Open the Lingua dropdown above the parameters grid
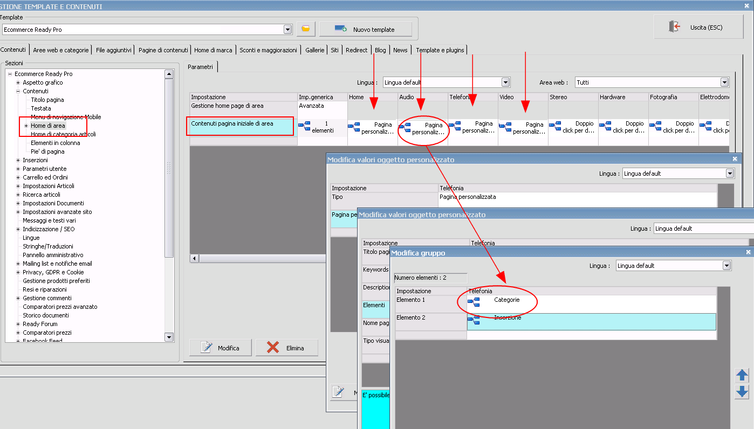Viewport: 754px width, 429px height. [x=505, y=82]
